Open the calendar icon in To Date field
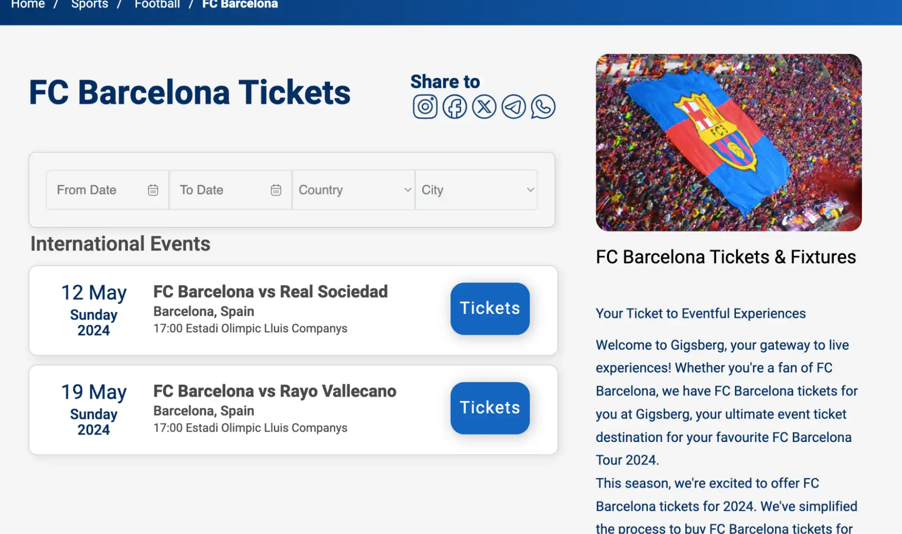The image size is (902, 534). [x=276, y=190]
